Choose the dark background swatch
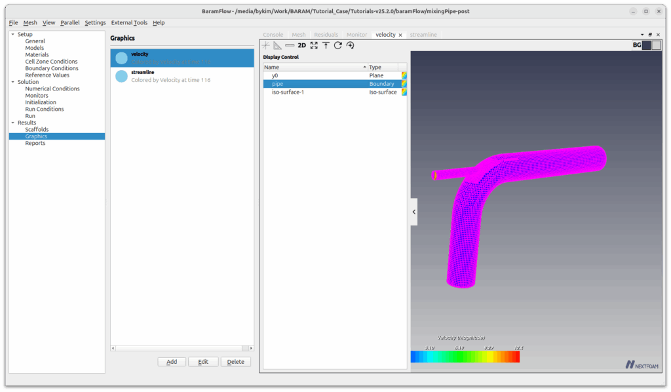 (646, 45)
